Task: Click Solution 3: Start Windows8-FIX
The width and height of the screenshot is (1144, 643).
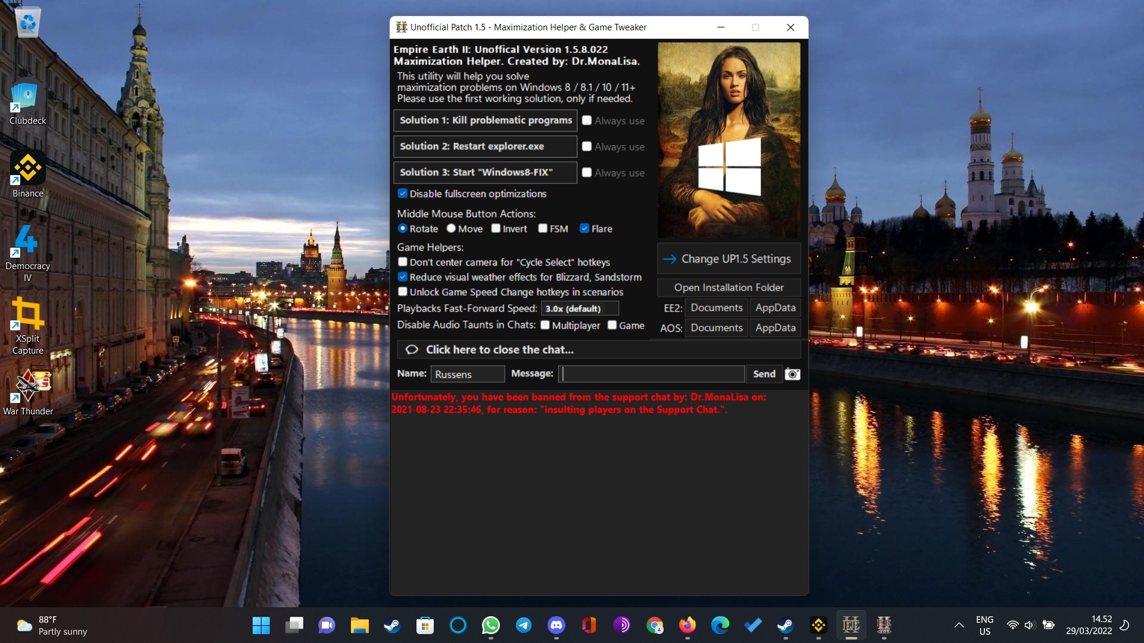Action: [x=485, y=173]
